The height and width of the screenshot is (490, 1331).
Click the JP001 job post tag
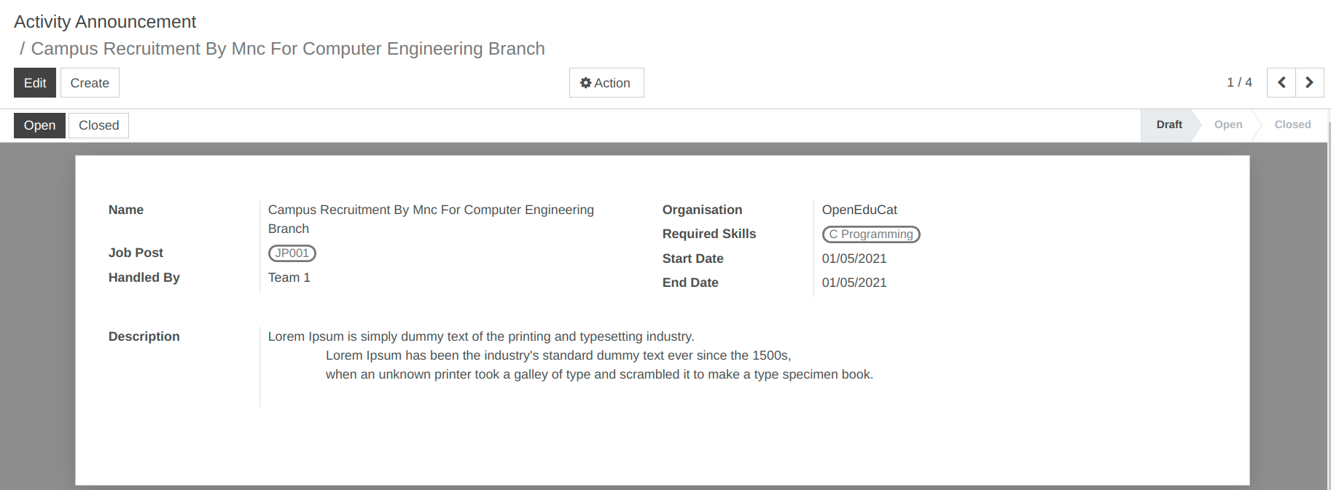[x=292, y=253]
